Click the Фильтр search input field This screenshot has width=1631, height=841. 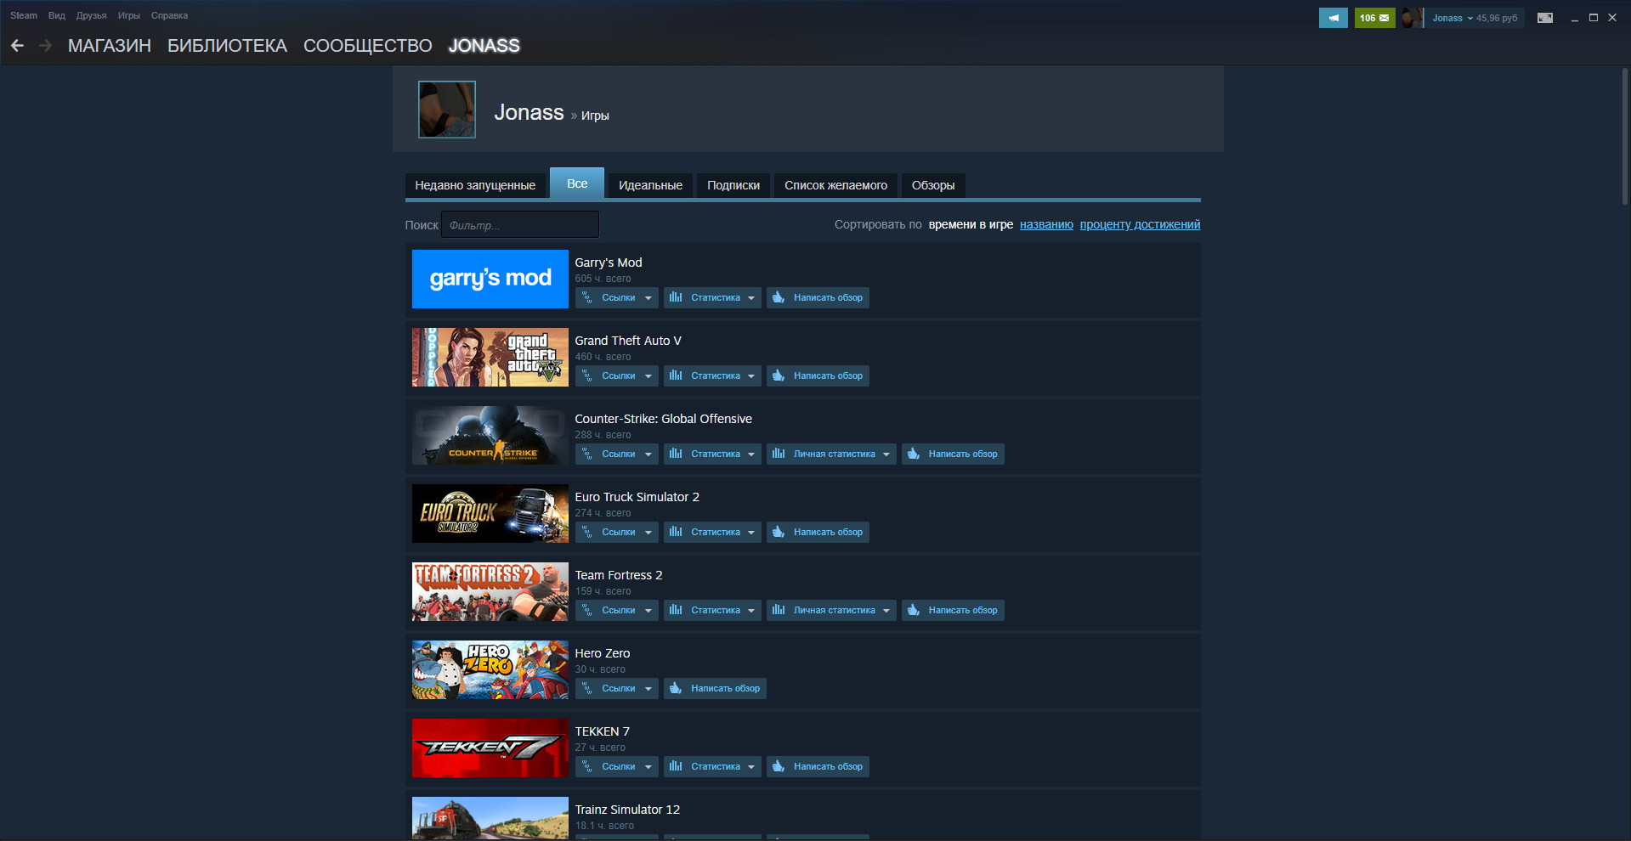point(520,225)
